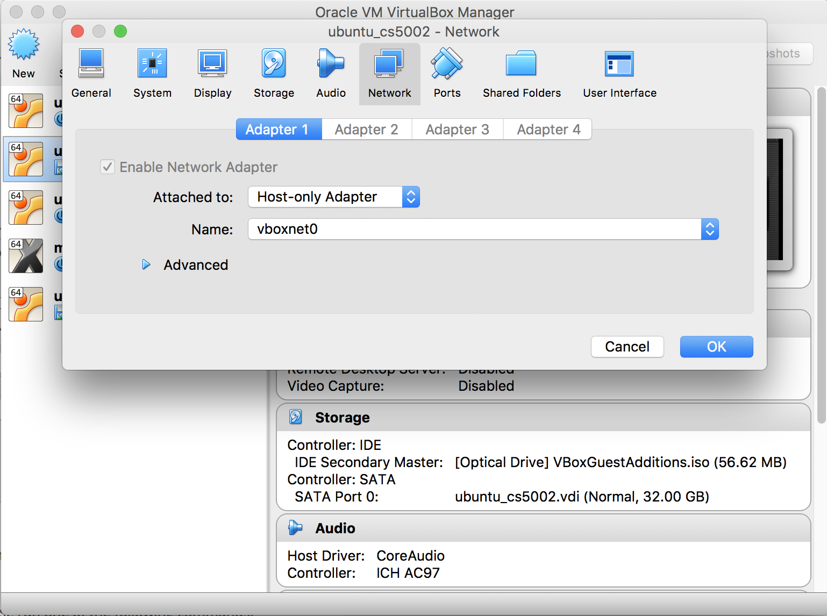Select the Network settings section

[389, 74]
